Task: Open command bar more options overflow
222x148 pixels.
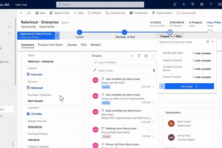Action: coord(202,13)
